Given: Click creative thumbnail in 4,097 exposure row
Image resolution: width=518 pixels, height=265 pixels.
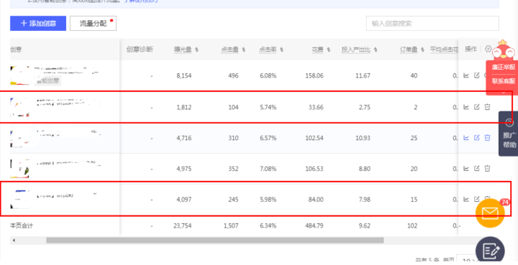Looking at the screenshot, I should 20,200.
